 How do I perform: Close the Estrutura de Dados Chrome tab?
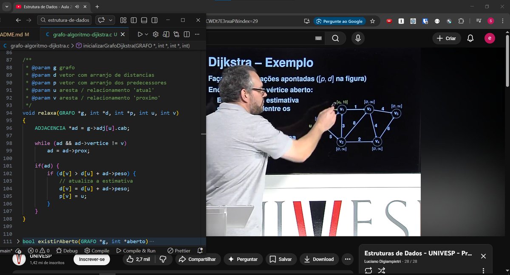click(85, 7)
